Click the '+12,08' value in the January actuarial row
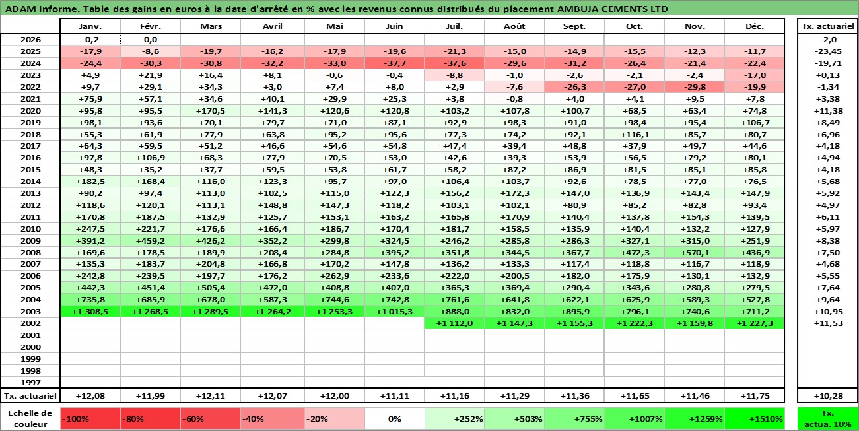Screen dimensions: 859x431 90,395
